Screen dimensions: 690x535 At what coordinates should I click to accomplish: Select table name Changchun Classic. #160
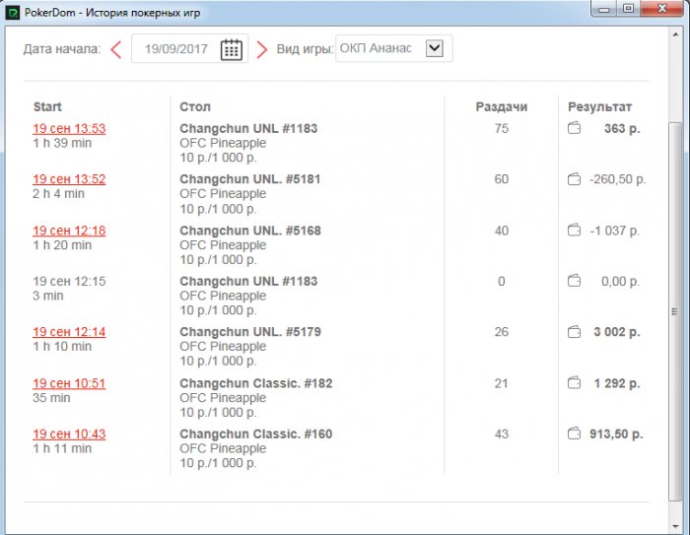(x=255, y=434)
